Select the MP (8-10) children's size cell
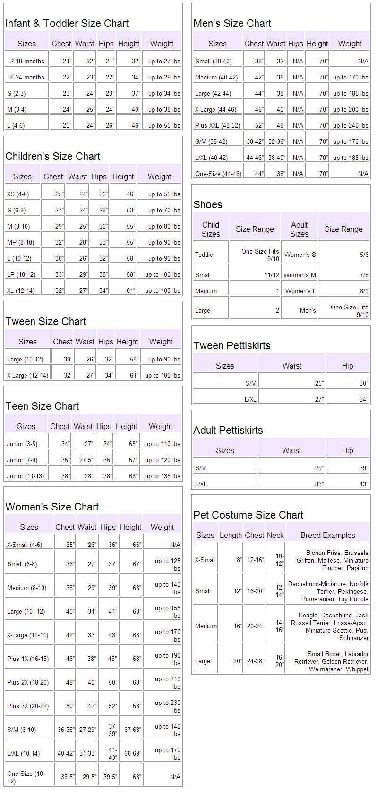The width and height of the screenshot is (377, 792). coord(20,242)
